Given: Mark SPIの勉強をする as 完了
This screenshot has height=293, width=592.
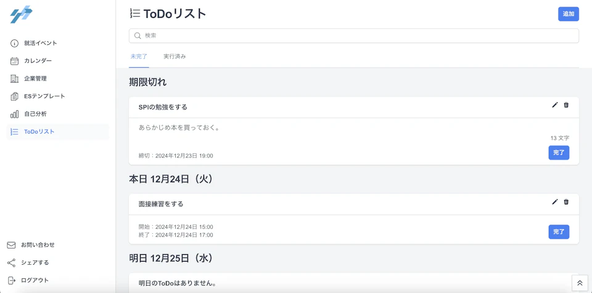Looking at the screenshot, I should coord(559,153).
